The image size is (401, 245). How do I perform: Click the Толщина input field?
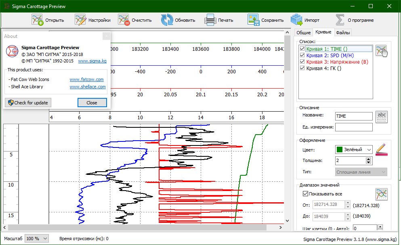(351, 160)
